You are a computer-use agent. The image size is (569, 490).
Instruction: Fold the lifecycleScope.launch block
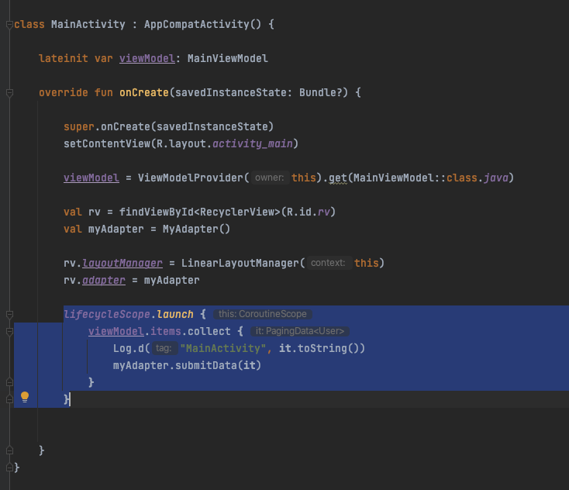tap(10, 314)
